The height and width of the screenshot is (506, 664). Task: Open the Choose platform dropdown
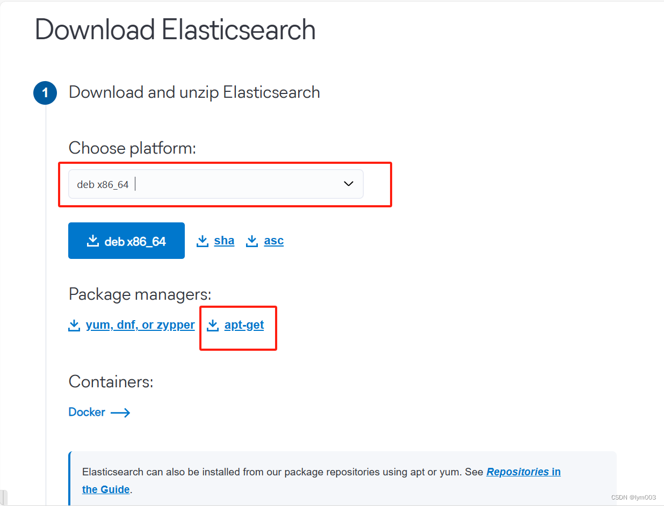pos(215,184)
